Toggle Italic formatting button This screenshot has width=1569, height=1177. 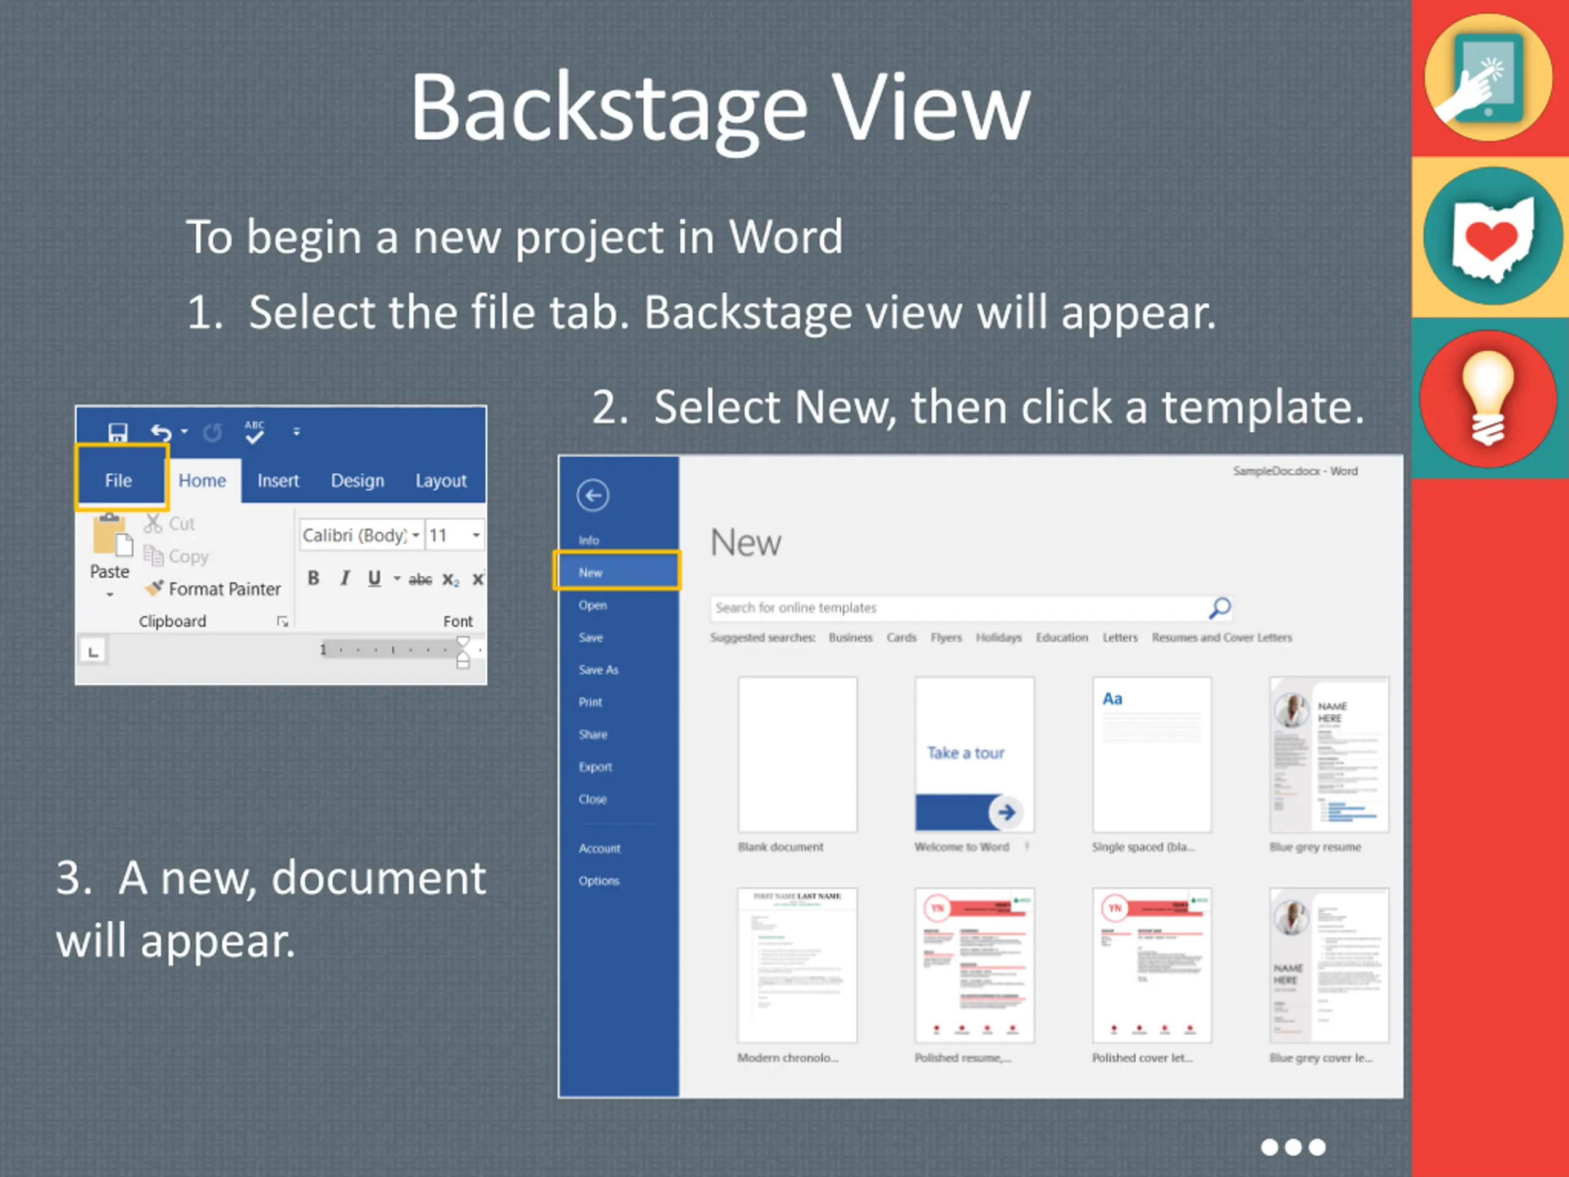pos(344,578)
